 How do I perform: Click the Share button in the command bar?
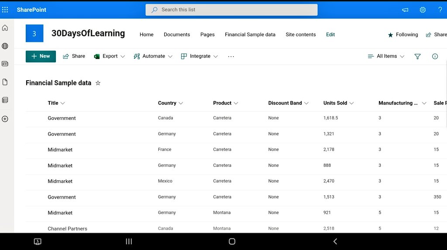[74, 56]
